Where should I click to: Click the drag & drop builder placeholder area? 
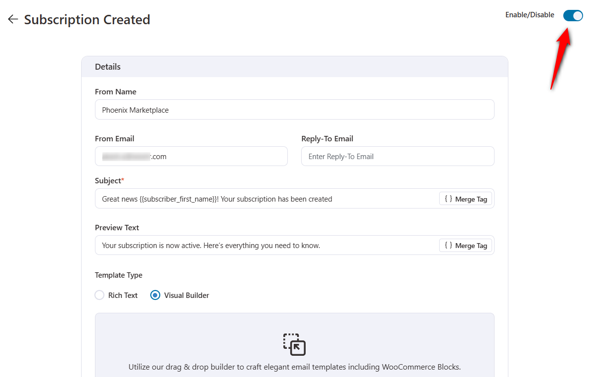click(x=295, y=351)
